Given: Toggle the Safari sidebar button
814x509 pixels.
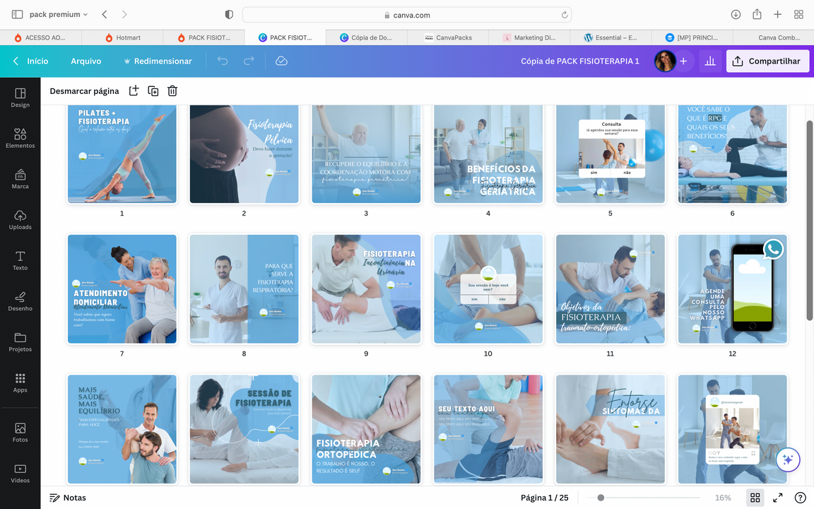Looking at the screenshot, I should pos(17,14).
